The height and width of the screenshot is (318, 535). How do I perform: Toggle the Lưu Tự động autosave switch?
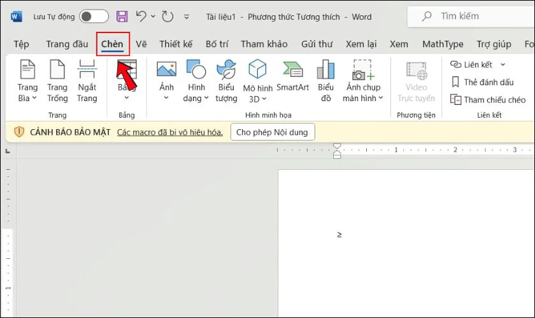point(94,17)
